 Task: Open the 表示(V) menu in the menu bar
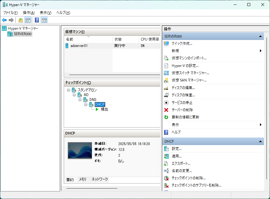click(46, 13)
